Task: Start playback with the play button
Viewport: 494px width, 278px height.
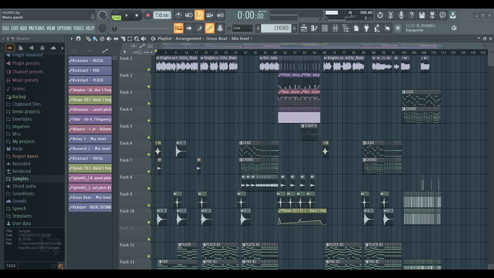Action: tap(127, 15)
